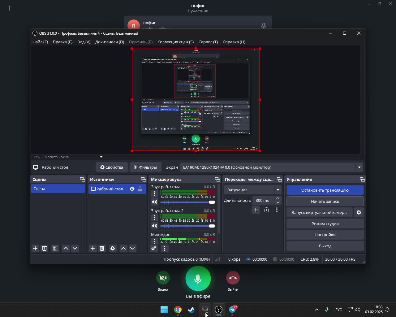Remove selected scene with trash icon

[x=45, y=248]
